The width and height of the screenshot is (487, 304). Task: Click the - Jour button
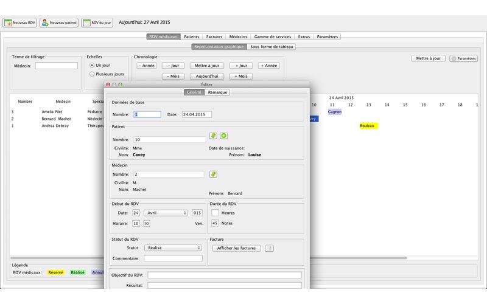(173, 66)
